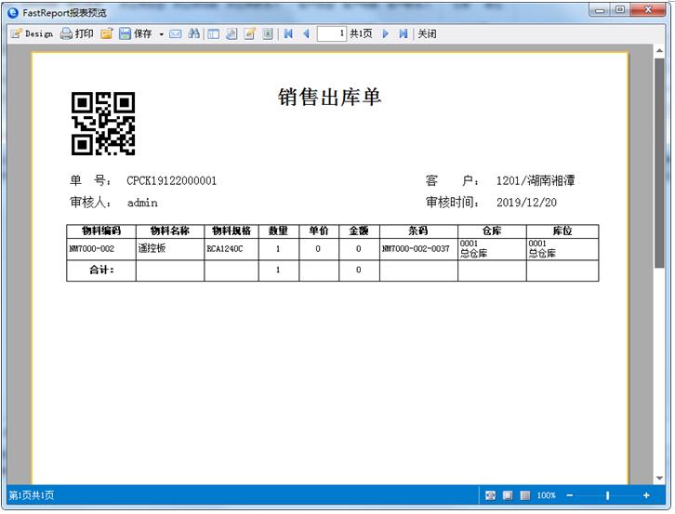Click the 合计 total row label
The image size is (675, 514).
(x=101, y=270)
